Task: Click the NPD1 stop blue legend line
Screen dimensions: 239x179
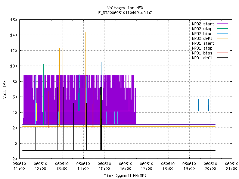Action: coord(222,48)
